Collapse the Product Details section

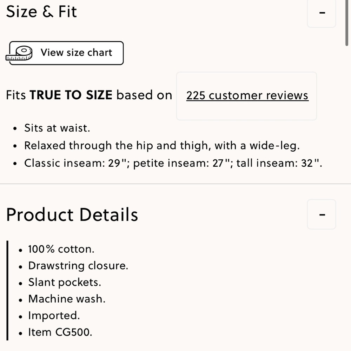pyautogui.click(x=322, y=214)
